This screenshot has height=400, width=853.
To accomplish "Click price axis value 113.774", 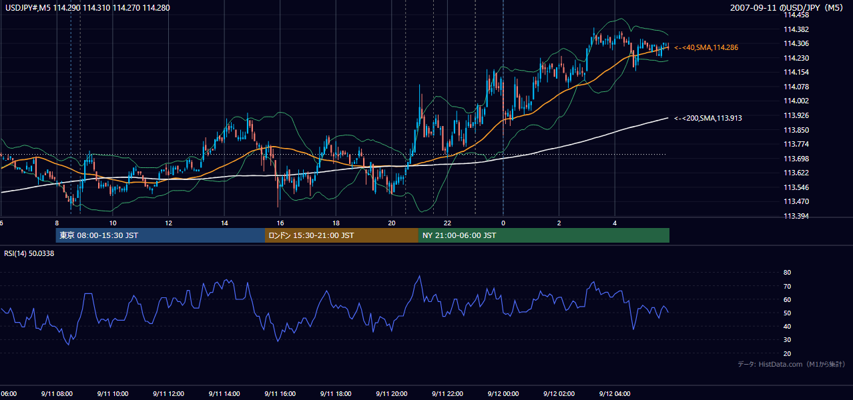I will (x=796, y=144).
